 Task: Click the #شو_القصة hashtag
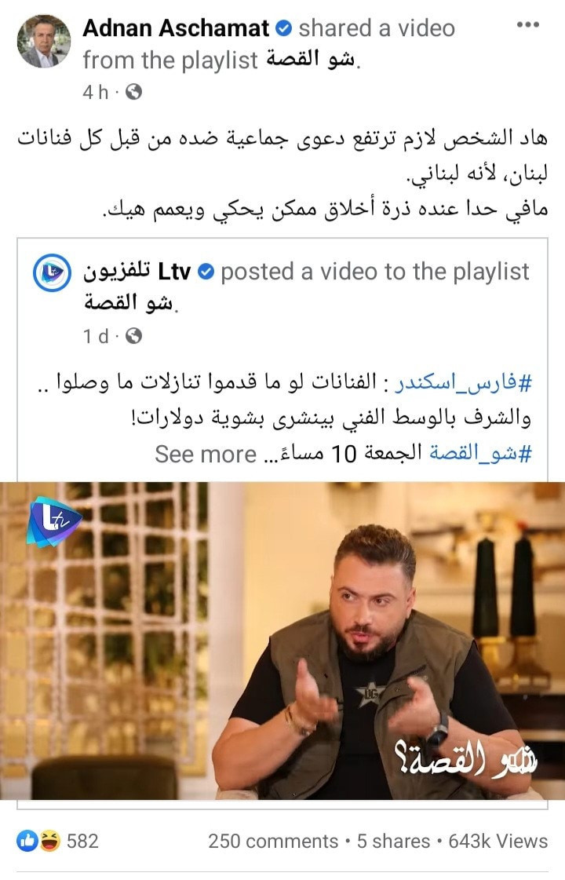[x=481, y=453]
